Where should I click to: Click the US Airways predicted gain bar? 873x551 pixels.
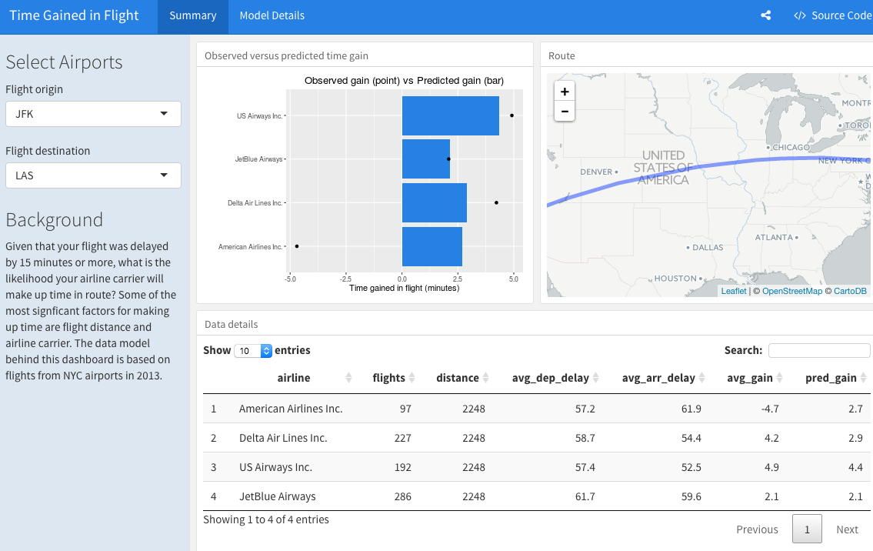click(450, 115)
